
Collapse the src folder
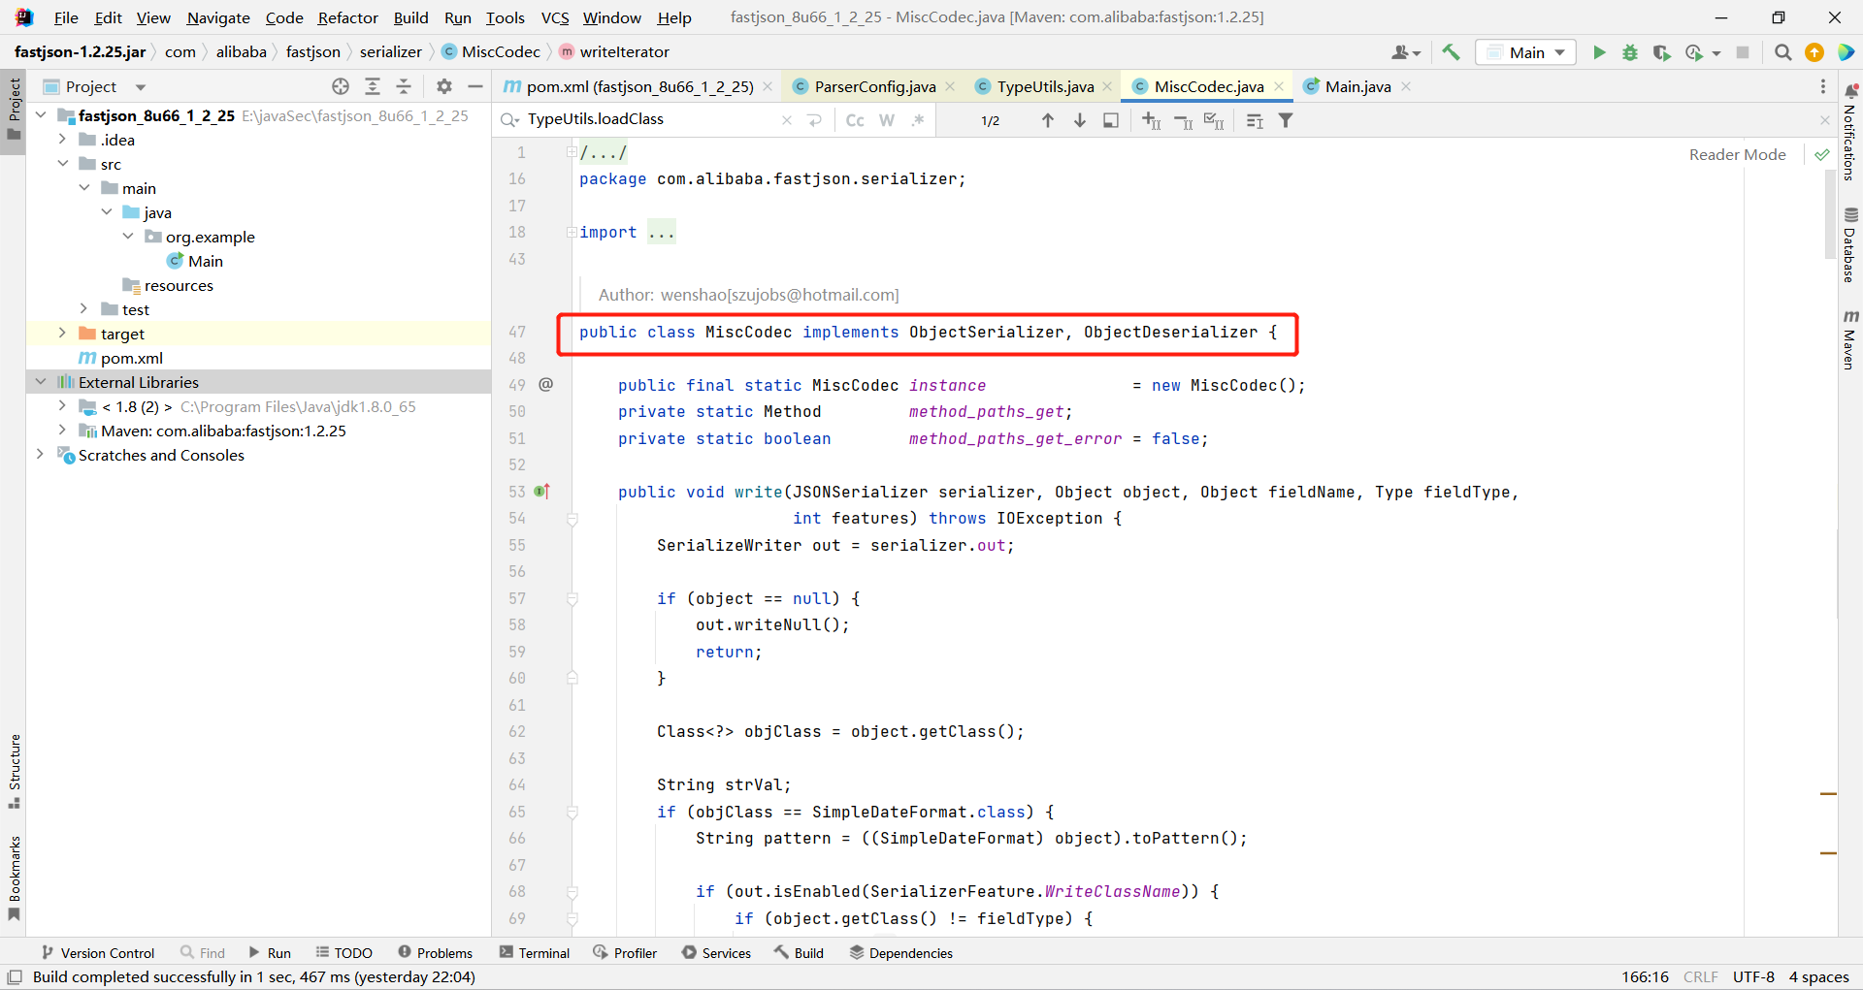tap(62, 164)
